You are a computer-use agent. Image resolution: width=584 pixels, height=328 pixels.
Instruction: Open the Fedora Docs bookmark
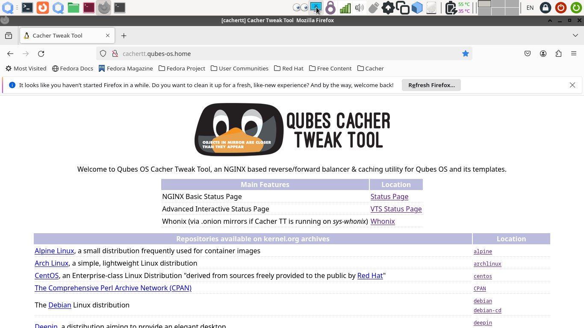[x=73, y=68]
